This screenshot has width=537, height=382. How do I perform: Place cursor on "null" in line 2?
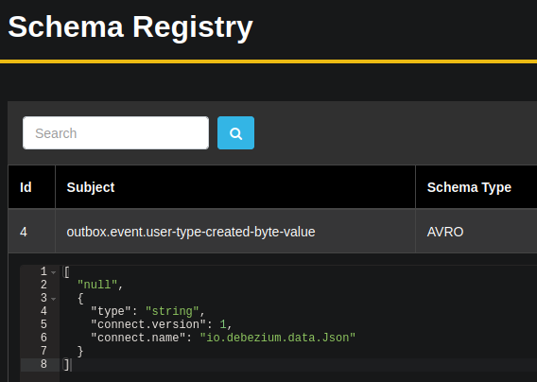[x=97, y=285]
